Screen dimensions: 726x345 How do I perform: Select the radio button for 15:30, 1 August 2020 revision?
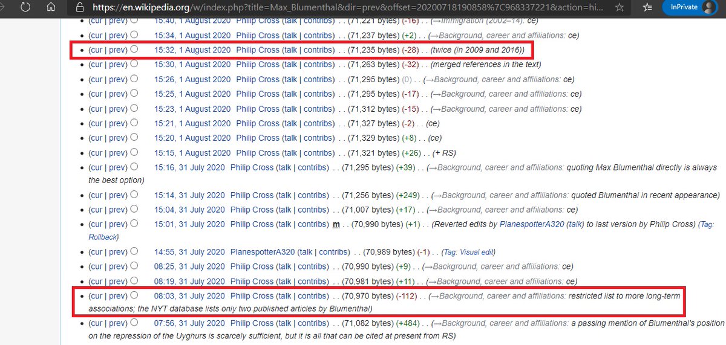click(134, 63)
